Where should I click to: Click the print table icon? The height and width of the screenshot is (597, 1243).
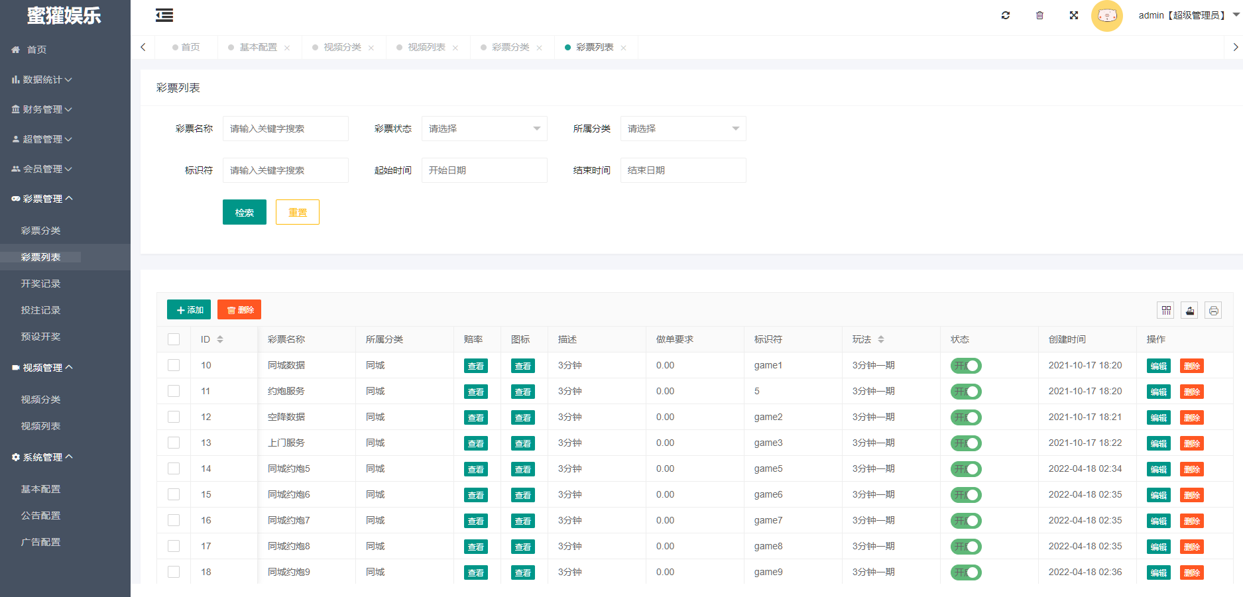pos(1213,310)
